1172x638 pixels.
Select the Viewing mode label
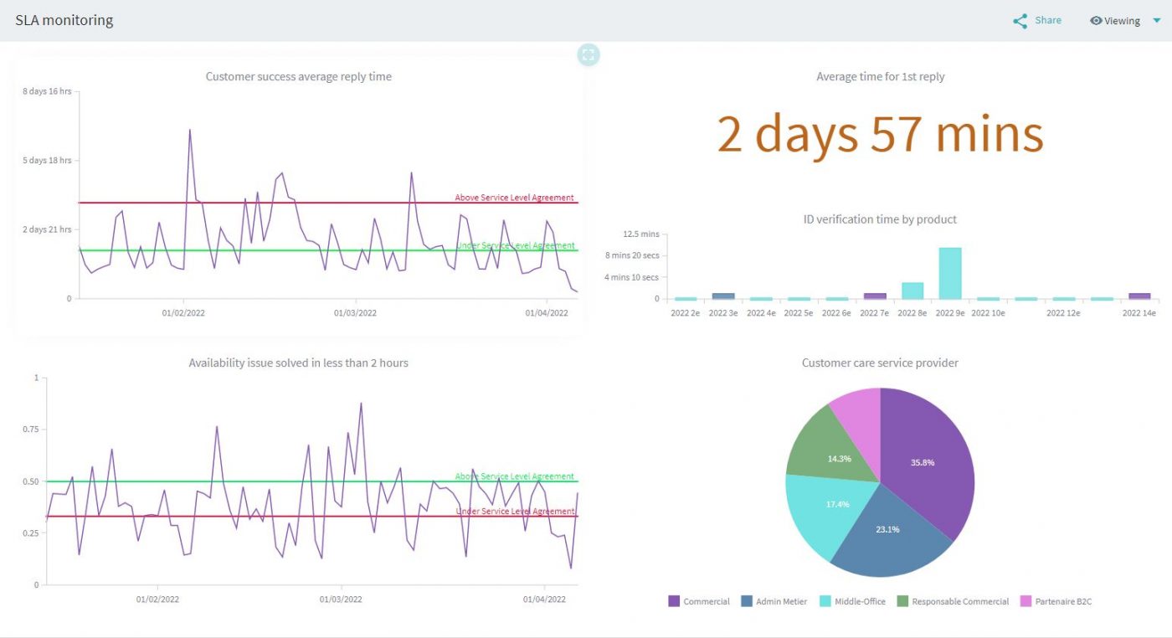click(x=1122, y=20)
